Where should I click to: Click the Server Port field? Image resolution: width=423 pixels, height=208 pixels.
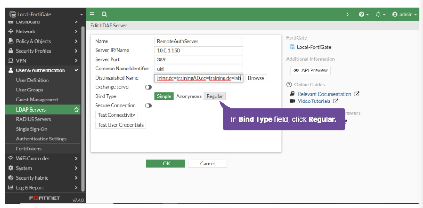pos(198,59)
